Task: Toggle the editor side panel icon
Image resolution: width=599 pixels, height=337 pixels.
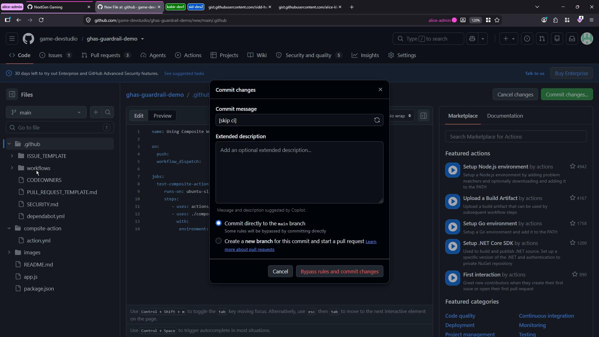Action: [423, 116]
